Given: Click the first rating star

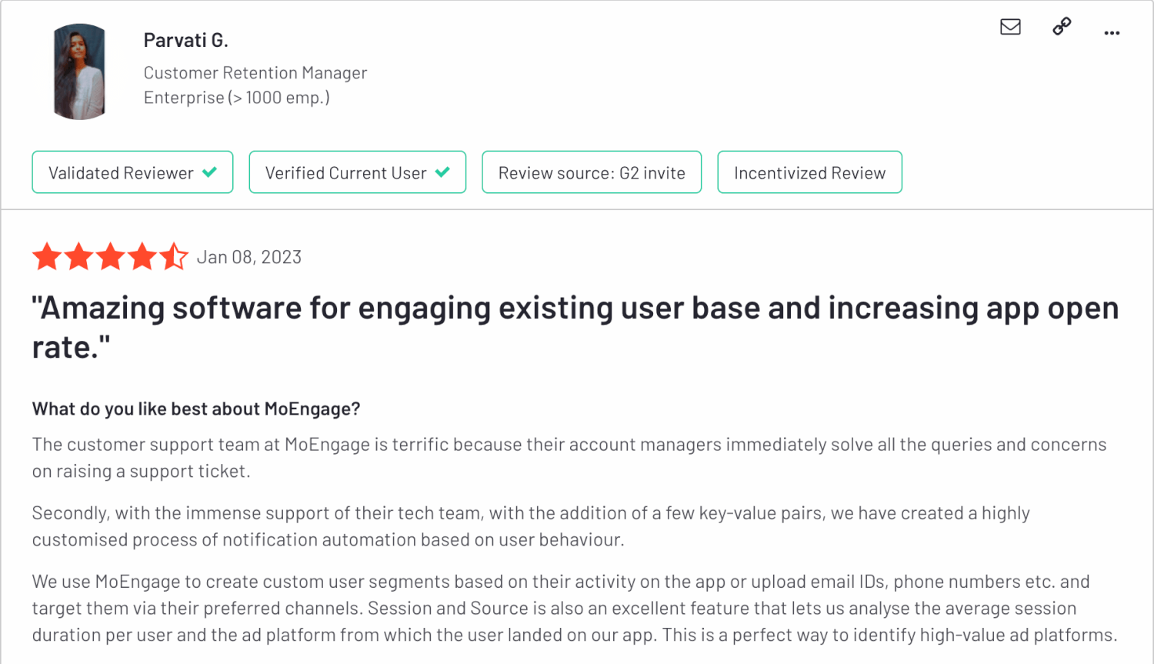Looking at the screenshot, I should click(47, 257).
